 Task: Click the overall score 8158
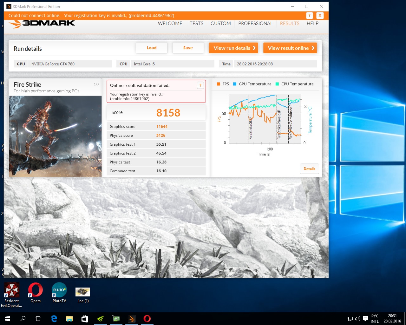[x=168, y=113]
